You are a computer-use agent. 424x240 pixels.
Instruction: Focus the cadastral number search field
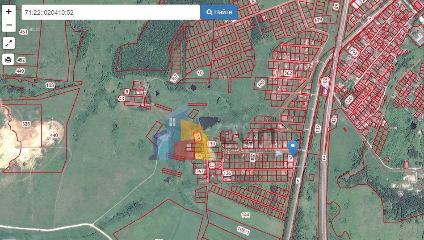tap(110, 12)
